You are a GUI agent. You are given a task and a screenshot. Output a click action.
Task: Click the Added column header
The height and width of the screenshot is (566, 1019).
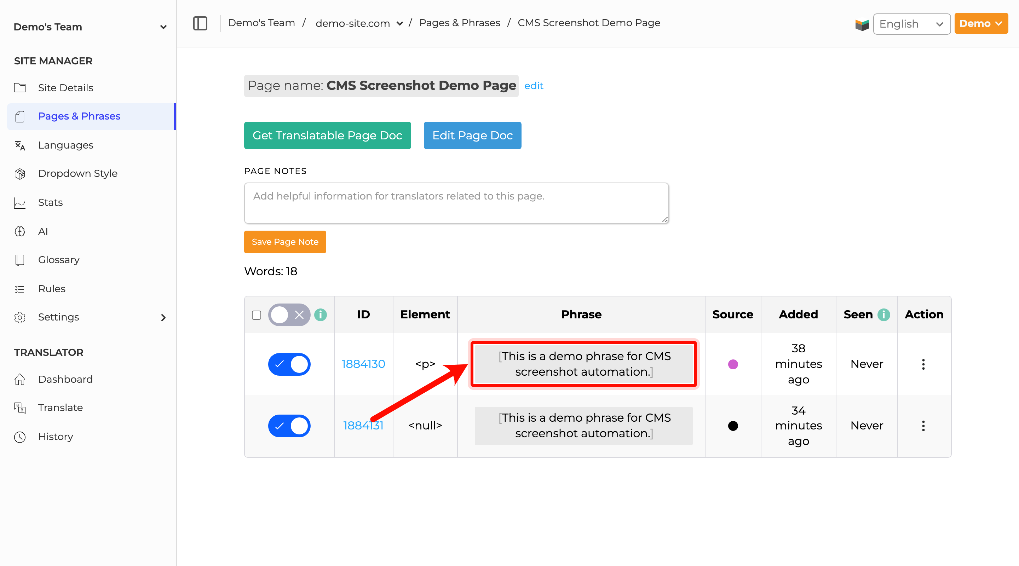pyautogui.click(x=798, y=315)
